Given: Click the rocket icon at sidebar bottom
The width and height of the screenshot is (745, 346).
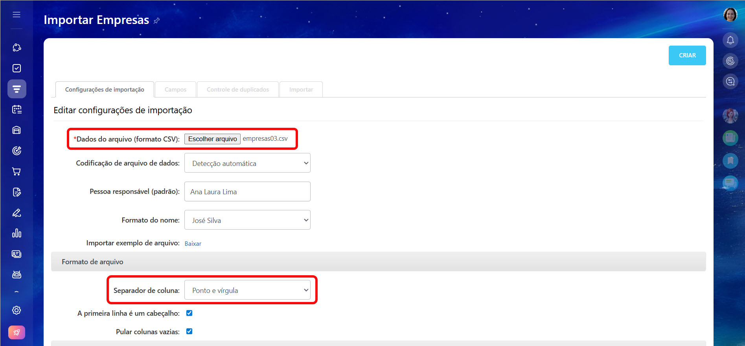Looking at the screenshot, I should (17, 332).
